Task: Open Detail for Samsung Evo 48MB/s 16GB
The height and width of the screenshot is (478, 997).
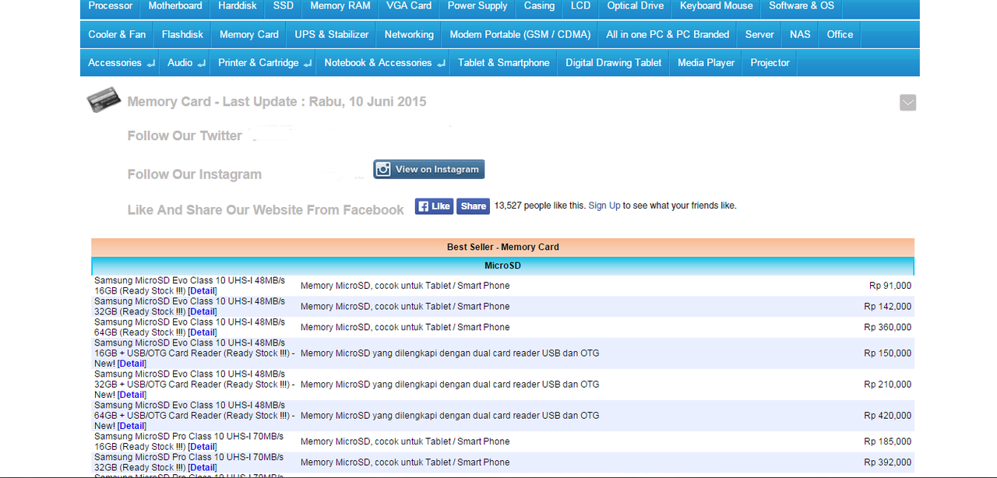Action: tap(203, 291)
